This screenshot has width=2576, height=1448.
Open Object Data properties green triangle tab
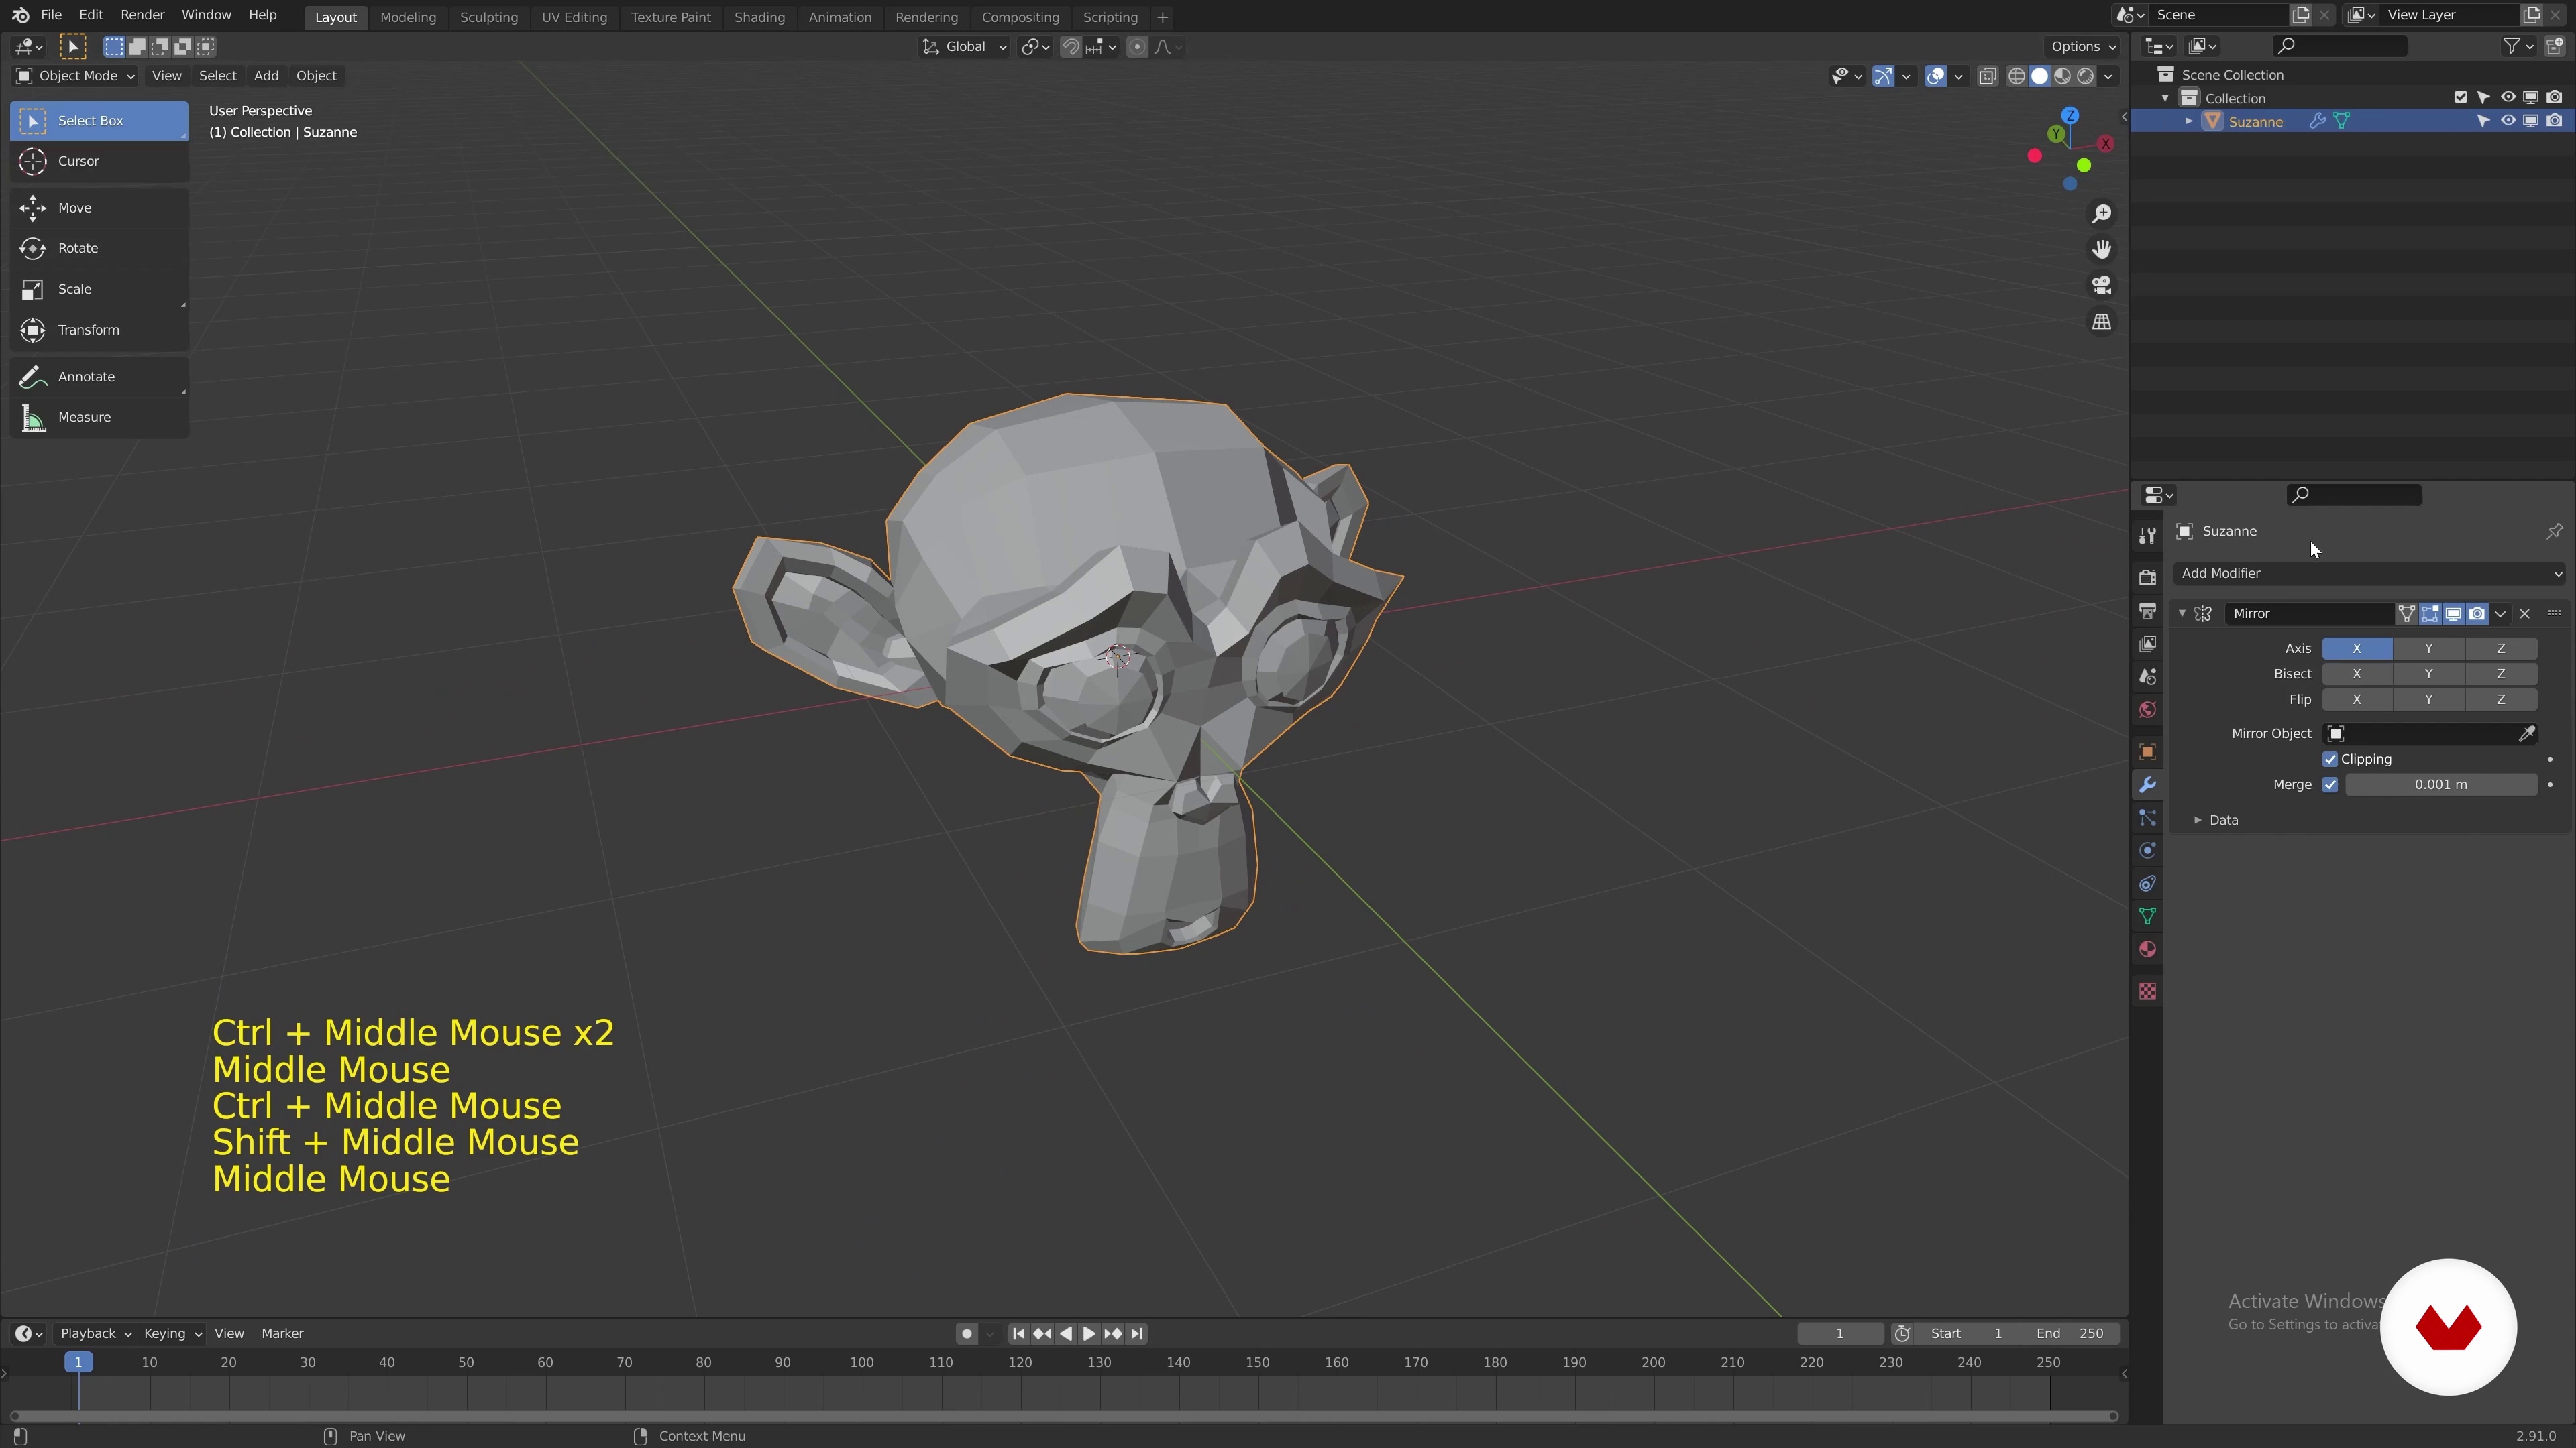click(x=2147, y=916)
